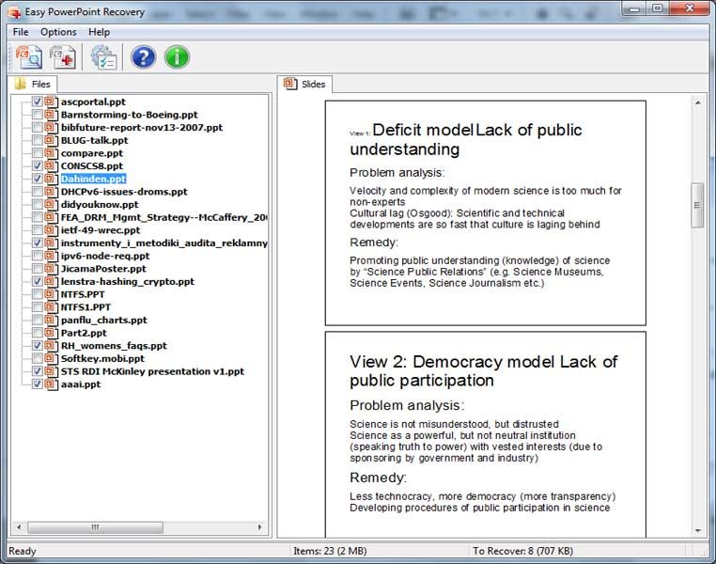716x564 pixels.
Task: Switch to the Files tab
Action: [33, 84]
